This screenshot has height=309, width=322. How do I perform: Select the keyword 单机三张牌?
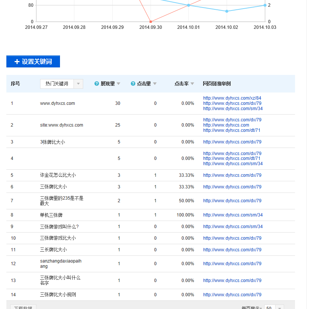pyautogui.click(x=51, y=215)
